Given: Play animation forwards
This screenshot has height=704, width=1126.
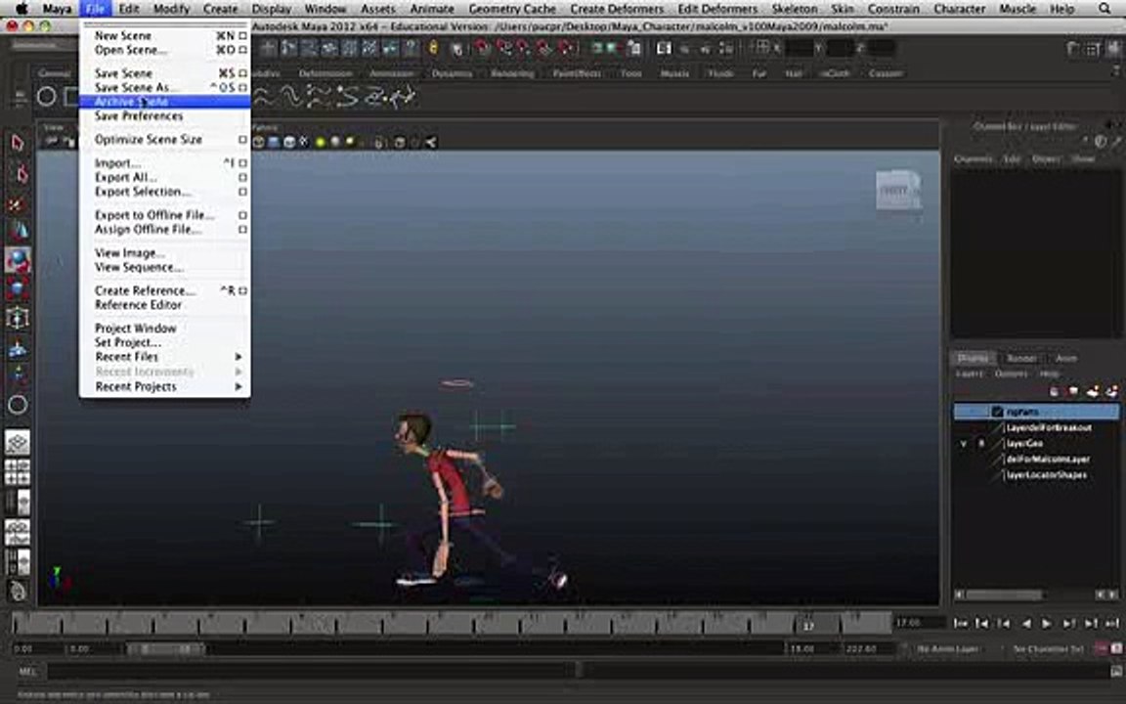Looking at the screenshot, I should click(x=1047, y=624).
